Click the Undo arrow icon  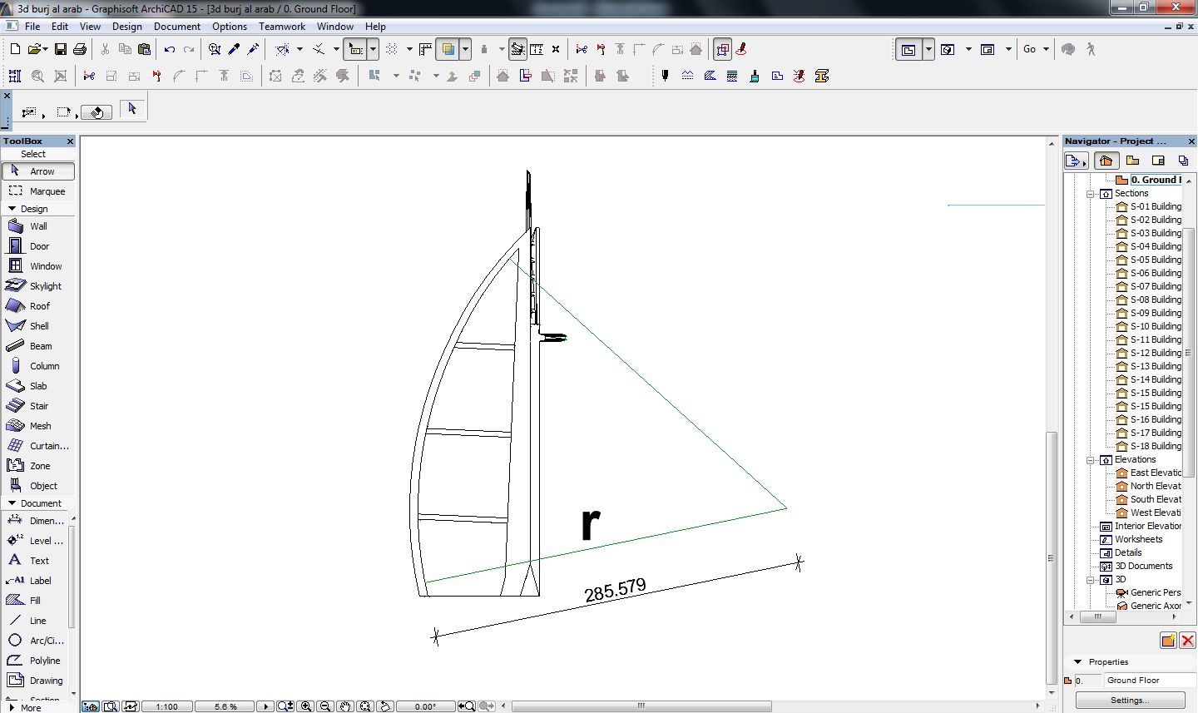click(170, 50)
